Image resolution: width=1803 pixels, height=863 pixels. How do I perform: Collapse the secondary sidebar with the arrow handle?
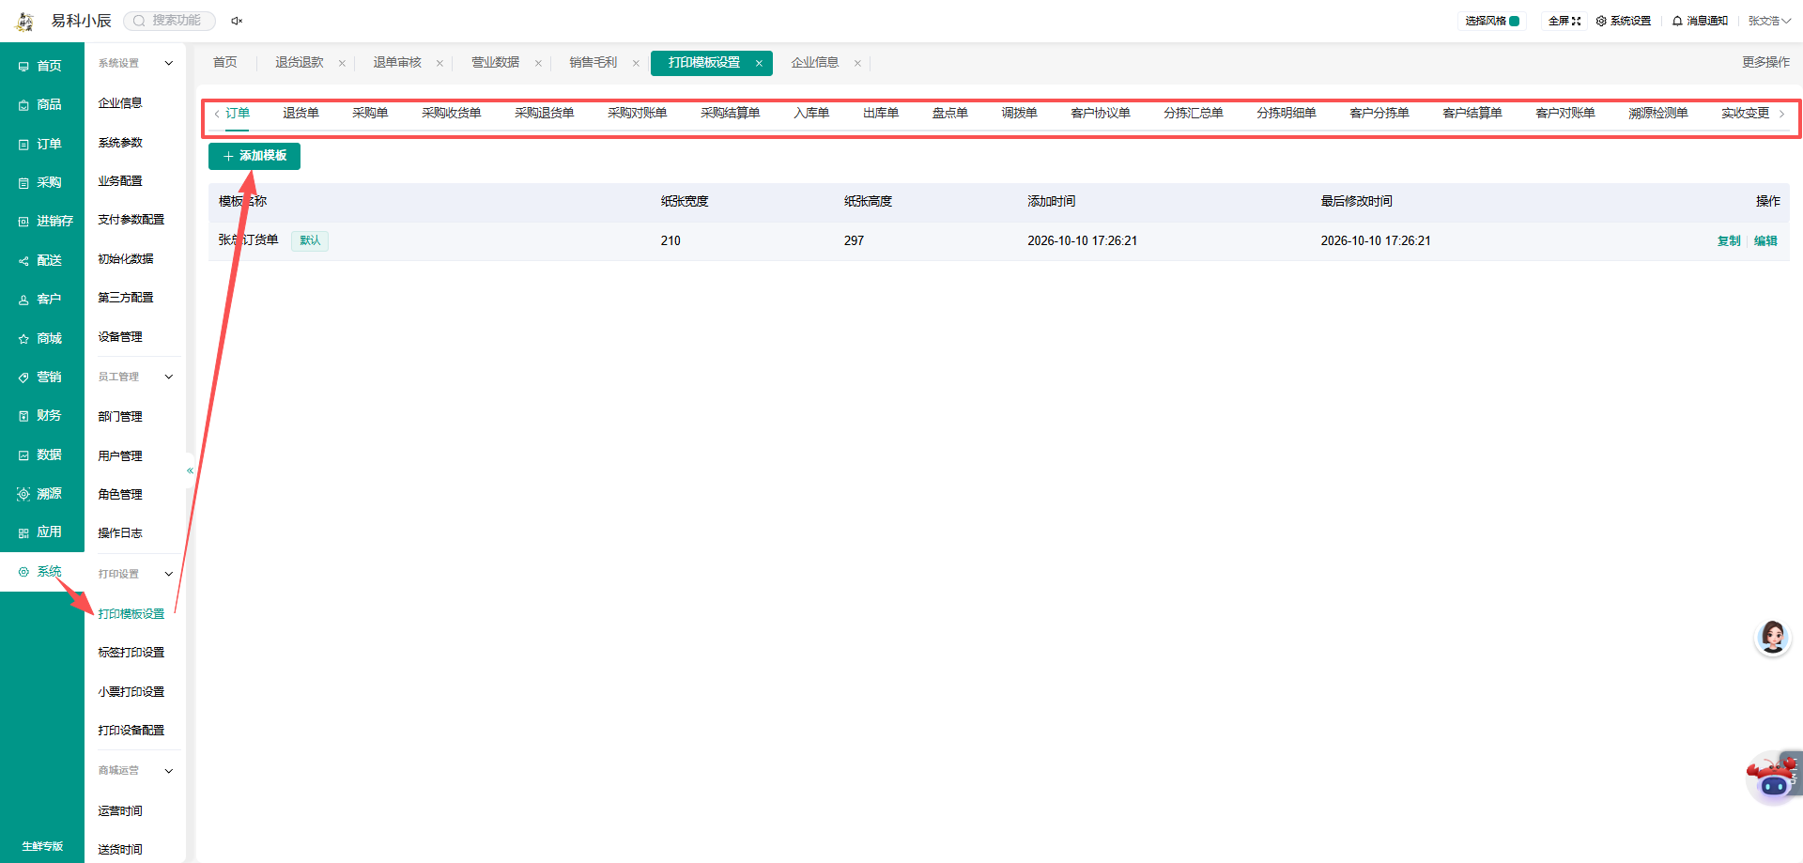(x=190, y=470)
